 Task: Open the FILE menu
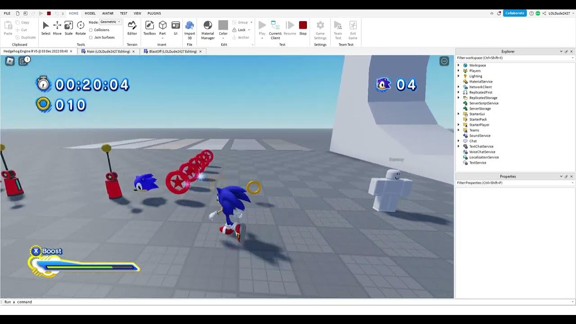tap(7, 13)
